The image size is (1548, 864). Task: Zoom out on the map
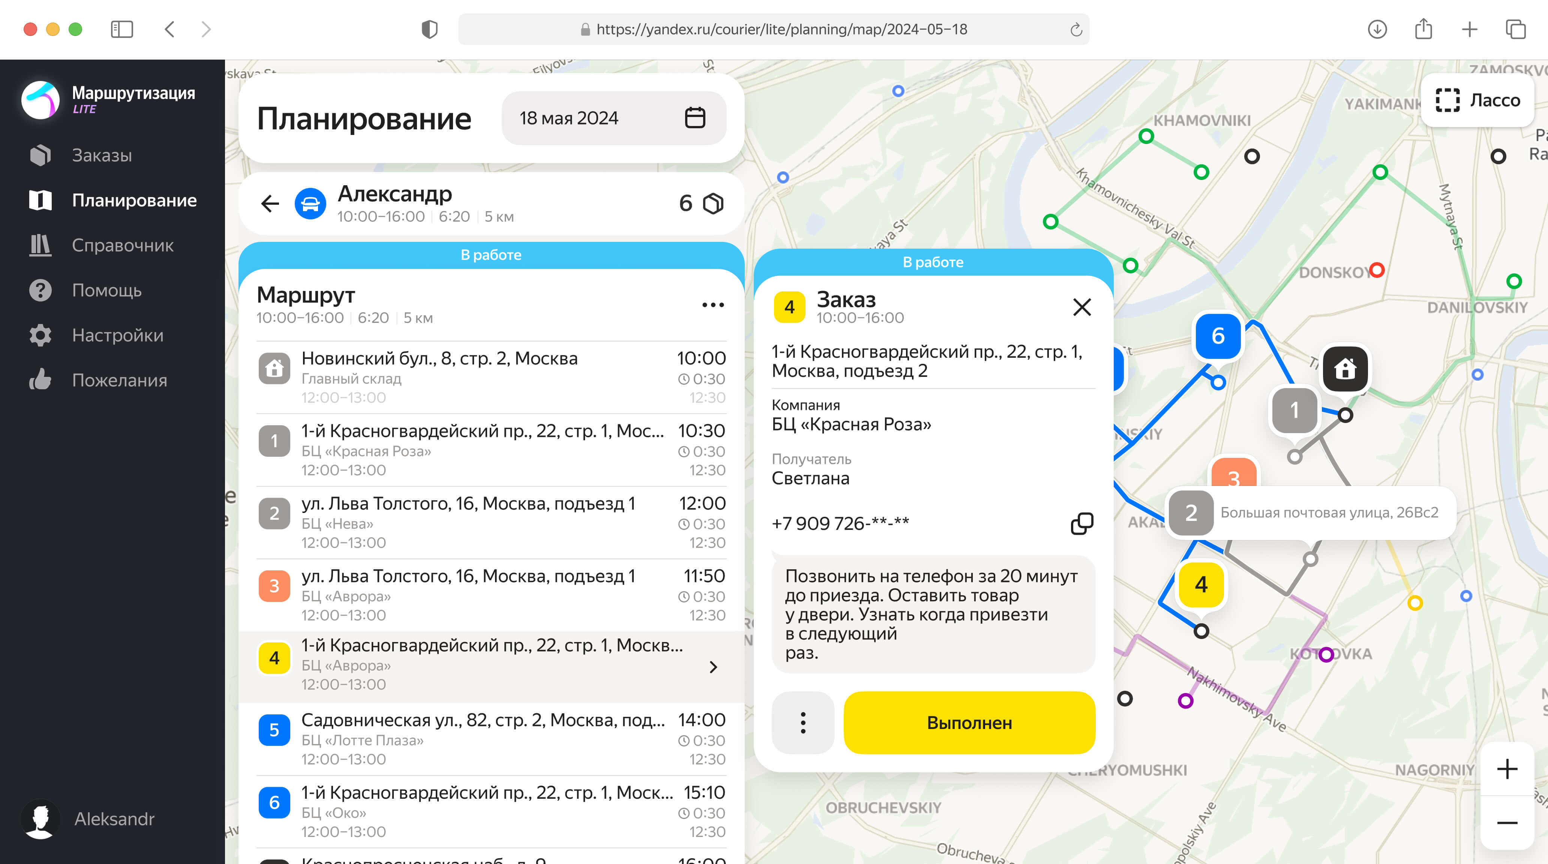(1506, 822)
